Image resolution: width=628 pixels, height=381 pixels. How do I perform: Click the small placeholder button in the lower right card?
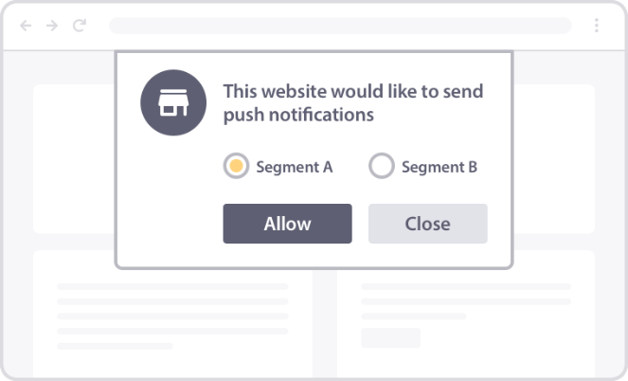390,337
